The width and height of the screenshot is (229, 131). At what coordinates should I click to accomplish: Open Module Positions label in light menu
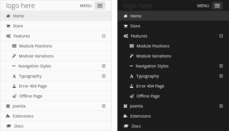click(35, 46)
